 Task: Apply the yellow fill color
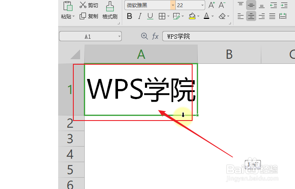[192, 16]
